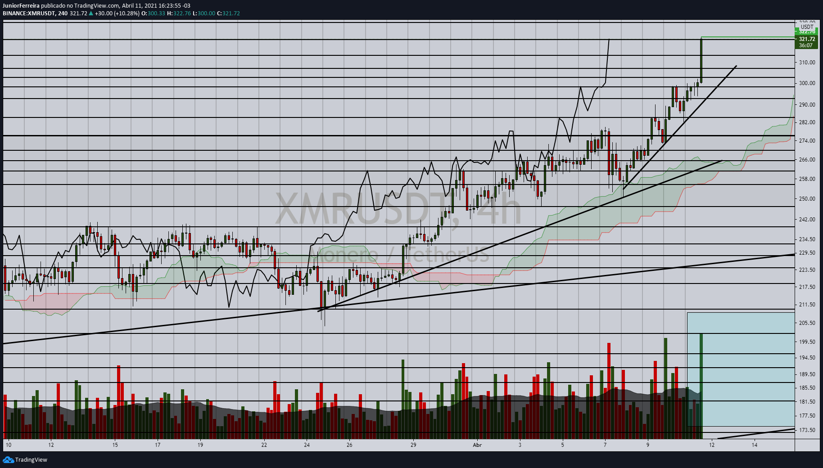The image size is (823, 468).
Task: Select the 266.00 price axis label
Action: coord(807,160)
